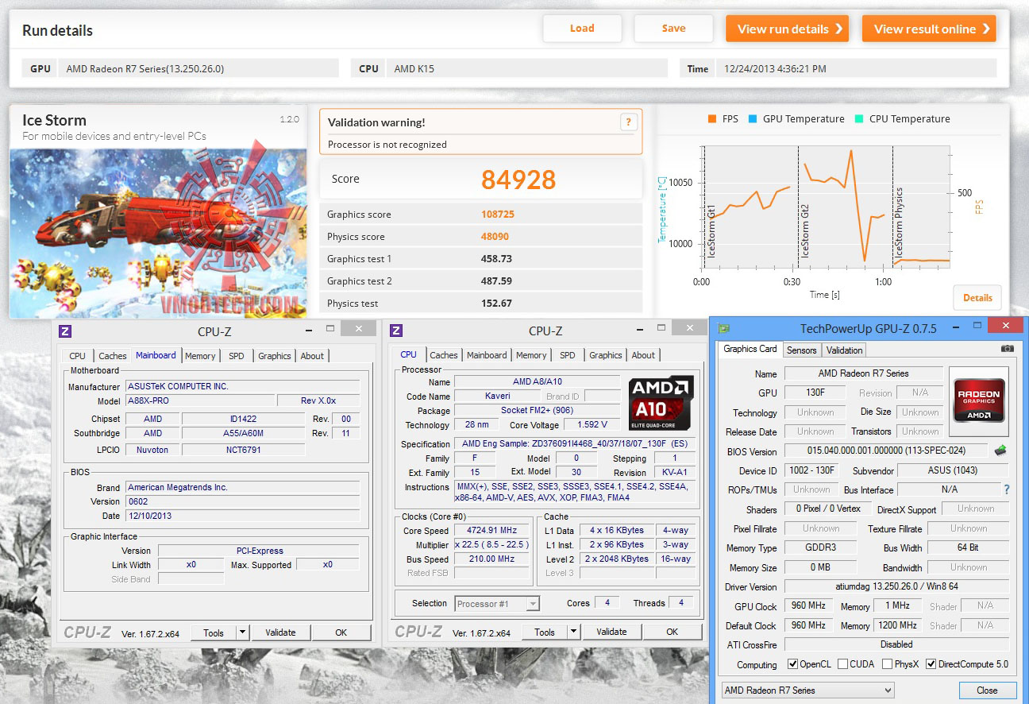Click the GPU-Z title bar application icon
1029x704 pixels.
point(723,328)
